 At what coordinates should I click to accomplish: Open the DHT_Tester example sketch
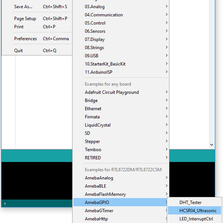click(194, 203)
